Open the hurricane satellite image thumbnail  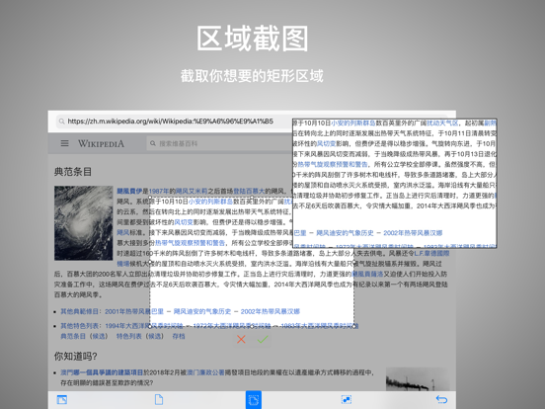tap(83, 223)
